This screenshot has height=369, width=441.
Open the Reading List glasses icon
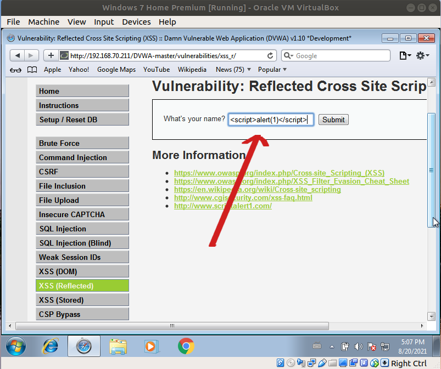tap(15, 70)
